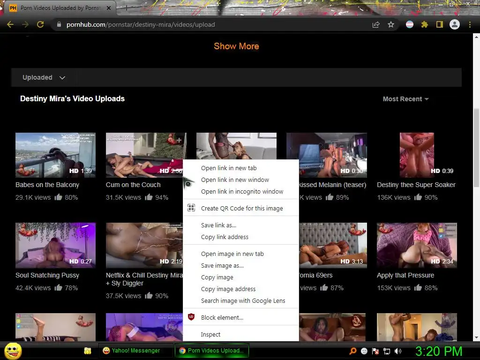480x360 pixels.
Task: Click the page scrollbar down arrow
Action: point(476,337)
